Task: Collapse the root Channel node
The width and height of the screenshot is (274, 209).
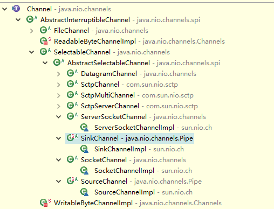Action: [4, 9]
